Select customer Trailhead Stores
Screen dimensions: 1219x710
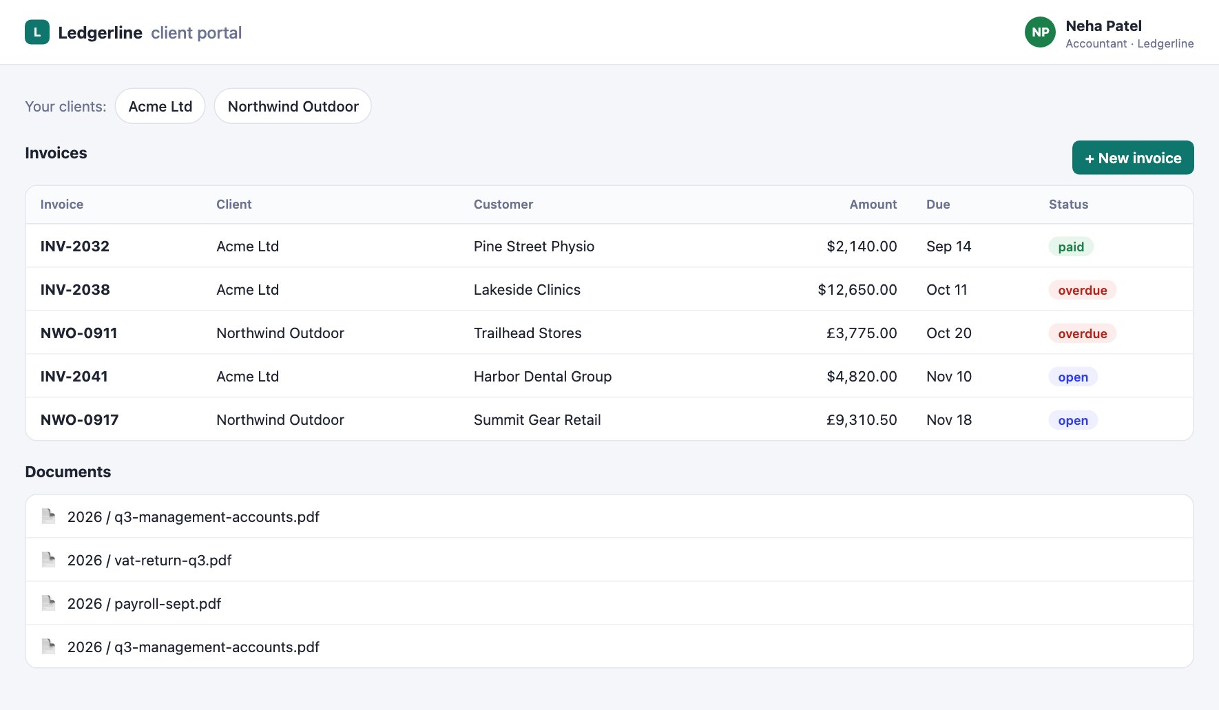pyautogui.click(x=528, y=333)
